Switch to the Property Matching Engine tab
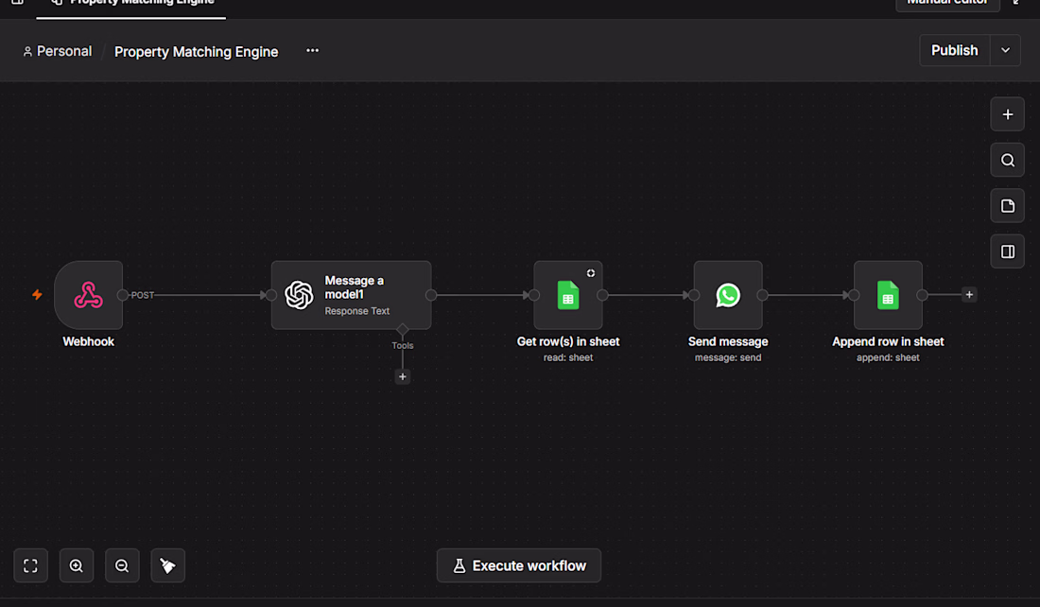 (131, 6)
